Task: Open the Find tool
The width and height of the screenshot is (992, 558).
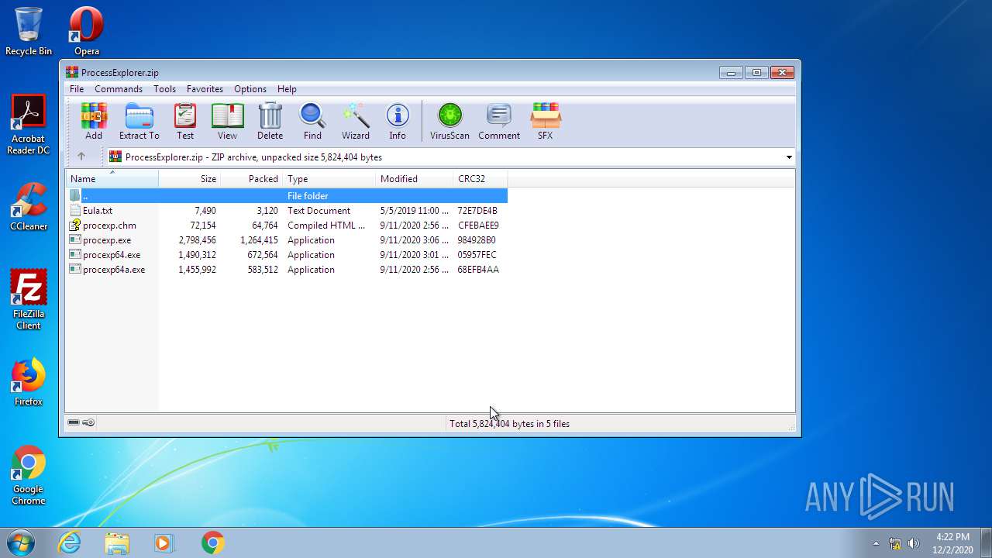Action: [312, 122]
